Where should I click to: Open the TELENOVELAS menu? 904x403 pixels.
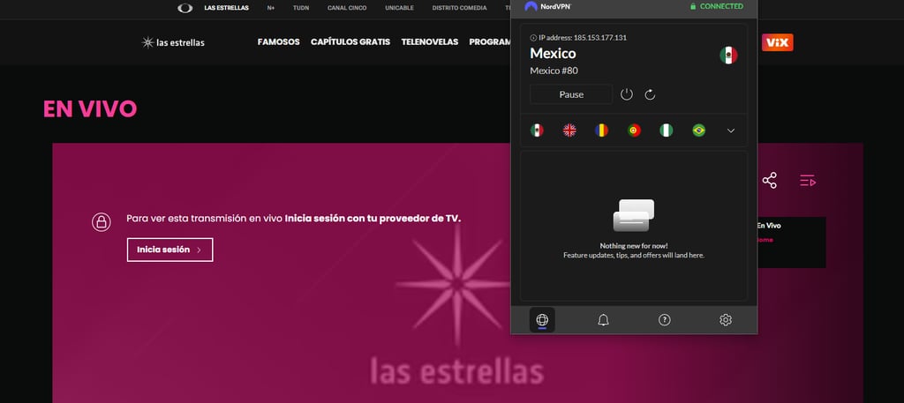pos(430,42)
